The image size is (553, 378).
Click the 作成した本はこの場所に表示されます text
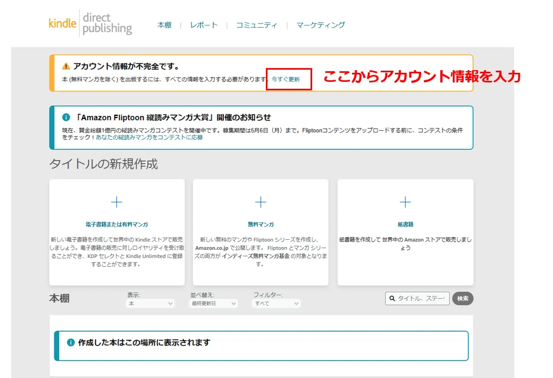click(x=144, y=342)
